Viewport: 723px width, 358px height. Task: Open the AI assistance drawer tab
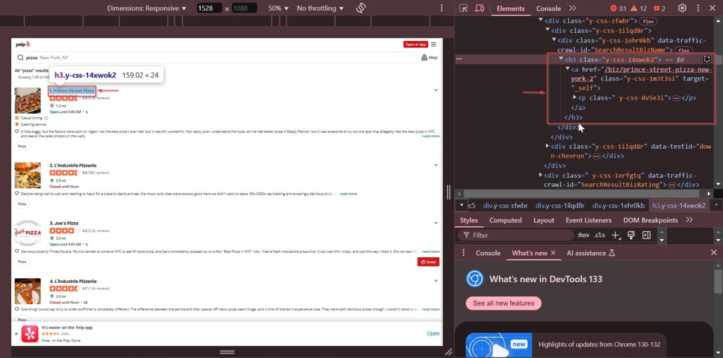coord(590,253)
